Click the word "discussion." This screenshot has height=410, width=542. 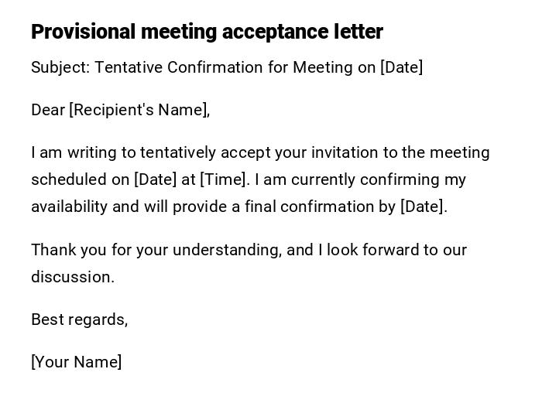[73, 277]
